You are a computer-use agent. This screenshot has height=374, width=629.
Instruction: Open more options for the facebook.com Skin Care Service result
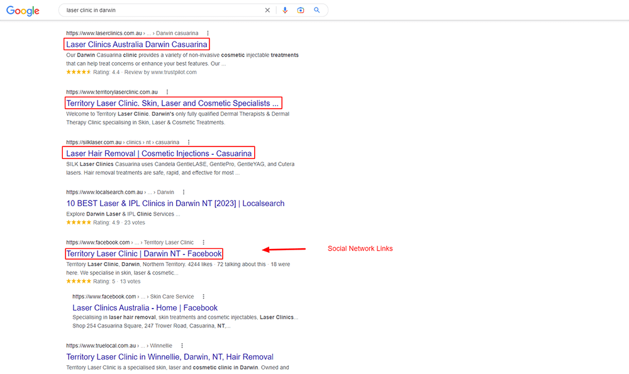(x=203, y=297)
